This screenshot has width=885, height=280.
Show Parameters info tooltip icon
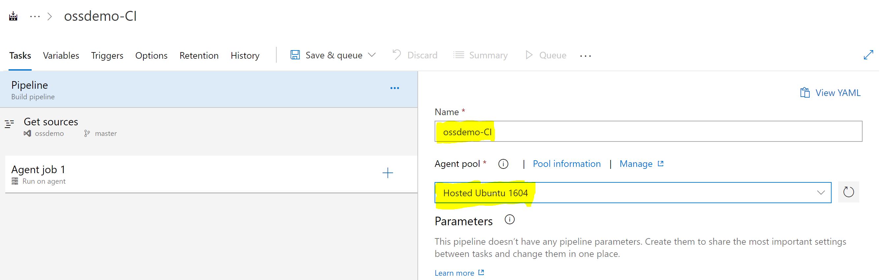(509, 220)
